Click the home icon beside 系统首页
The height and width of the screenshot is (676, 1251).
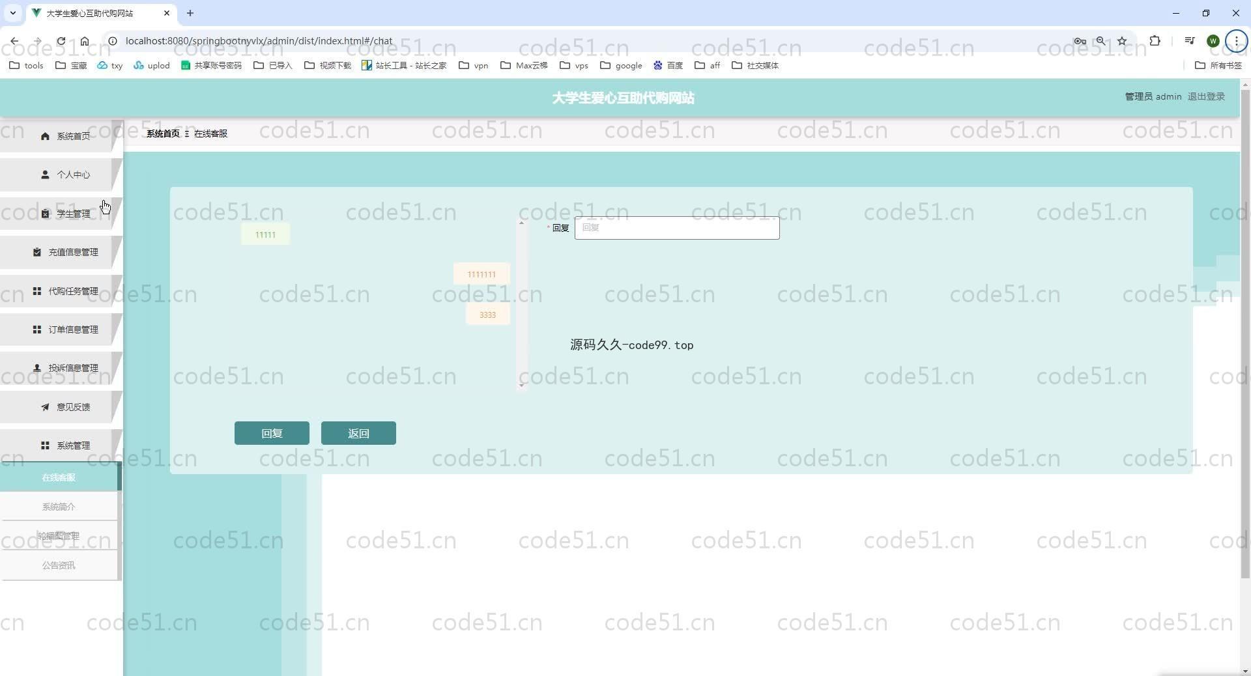(x=45, y=136)
